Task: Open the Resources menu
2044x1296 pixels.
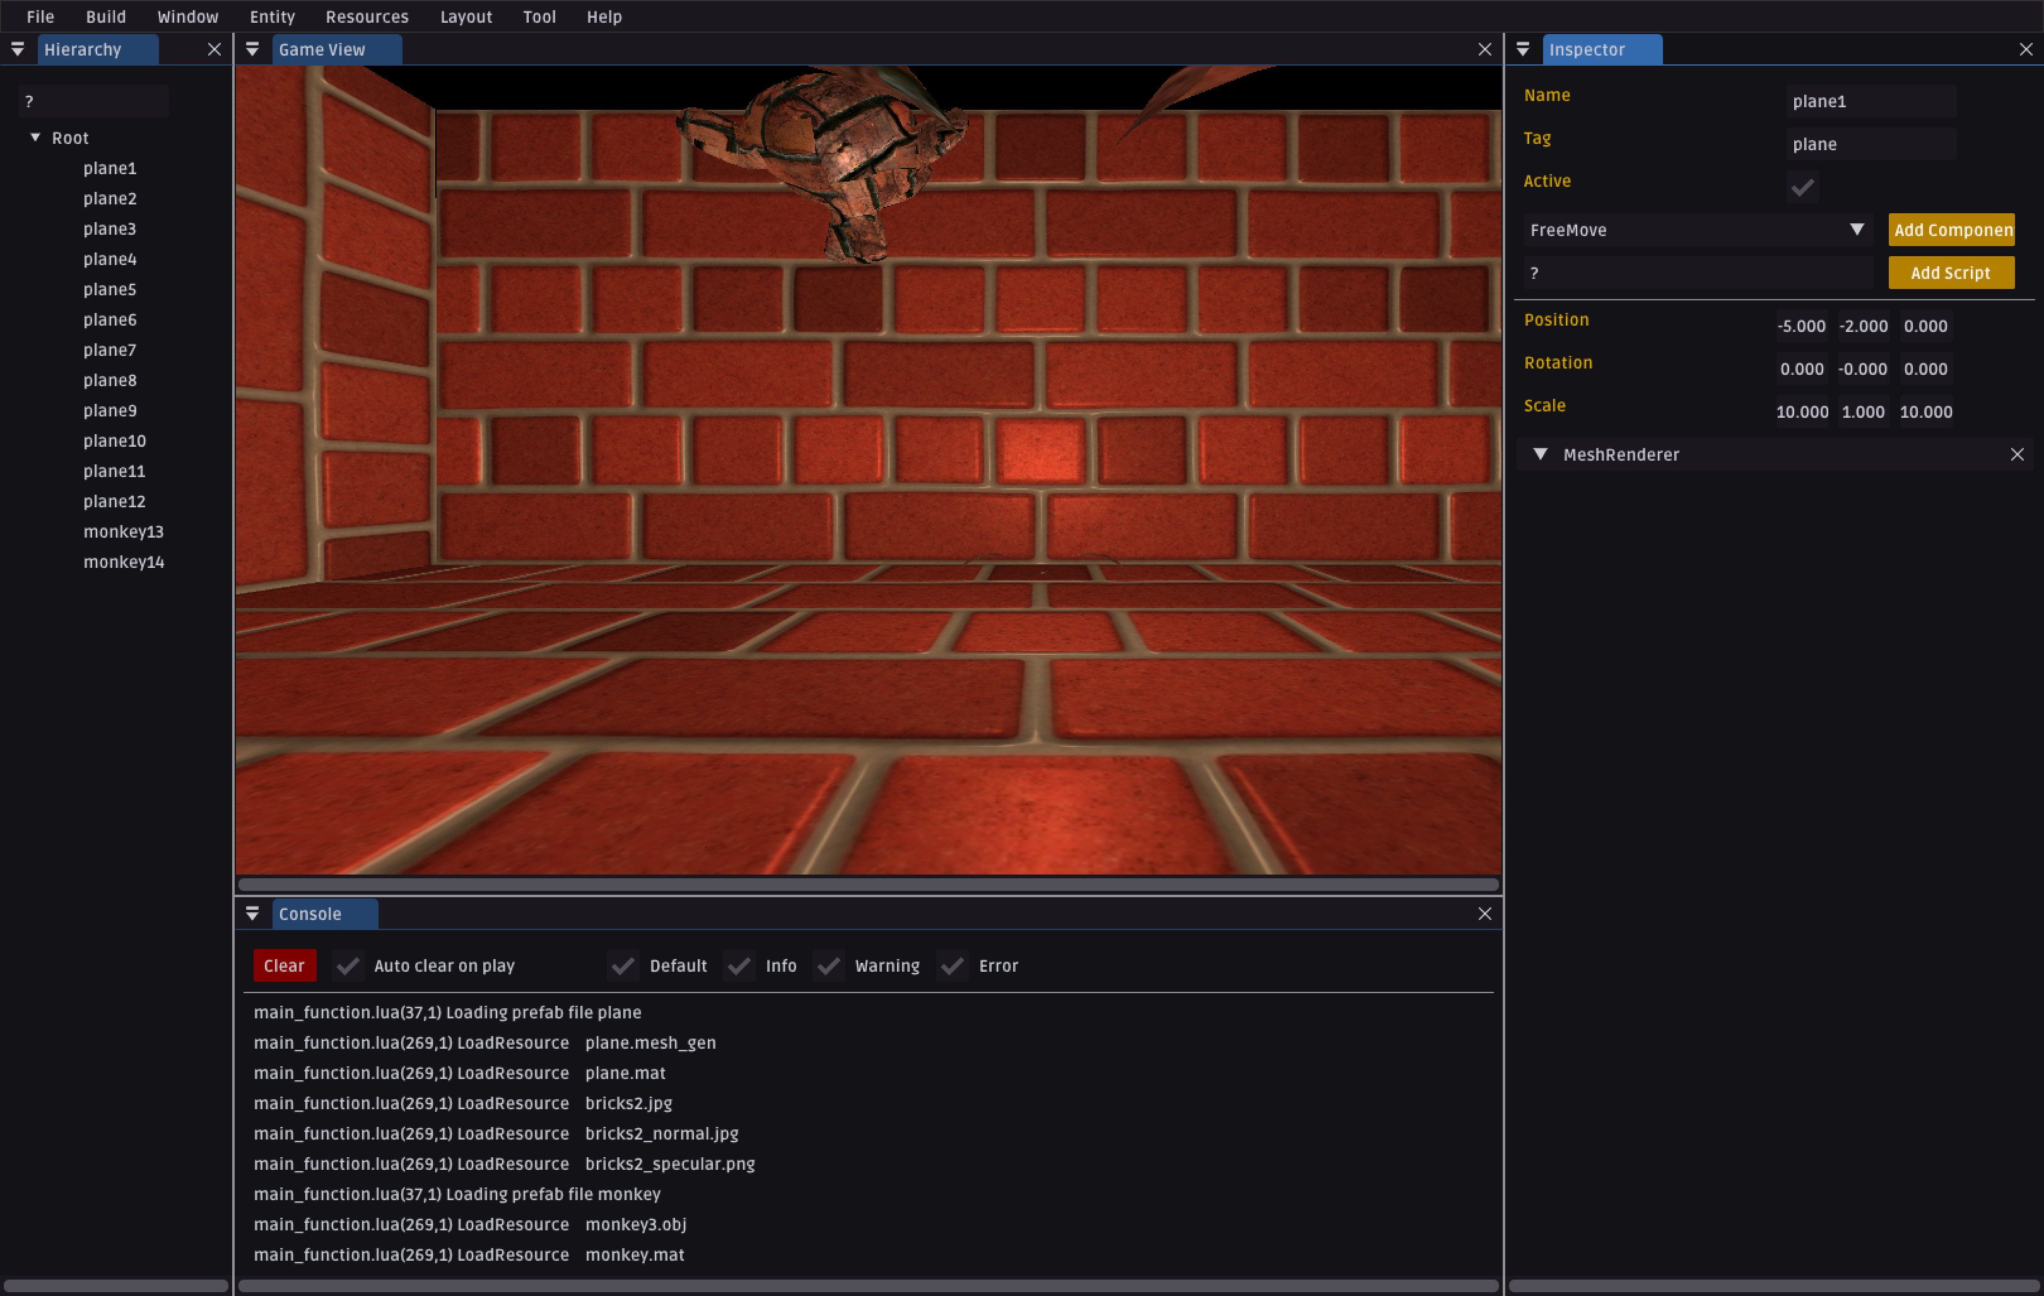Action: [x=367, y=16]
